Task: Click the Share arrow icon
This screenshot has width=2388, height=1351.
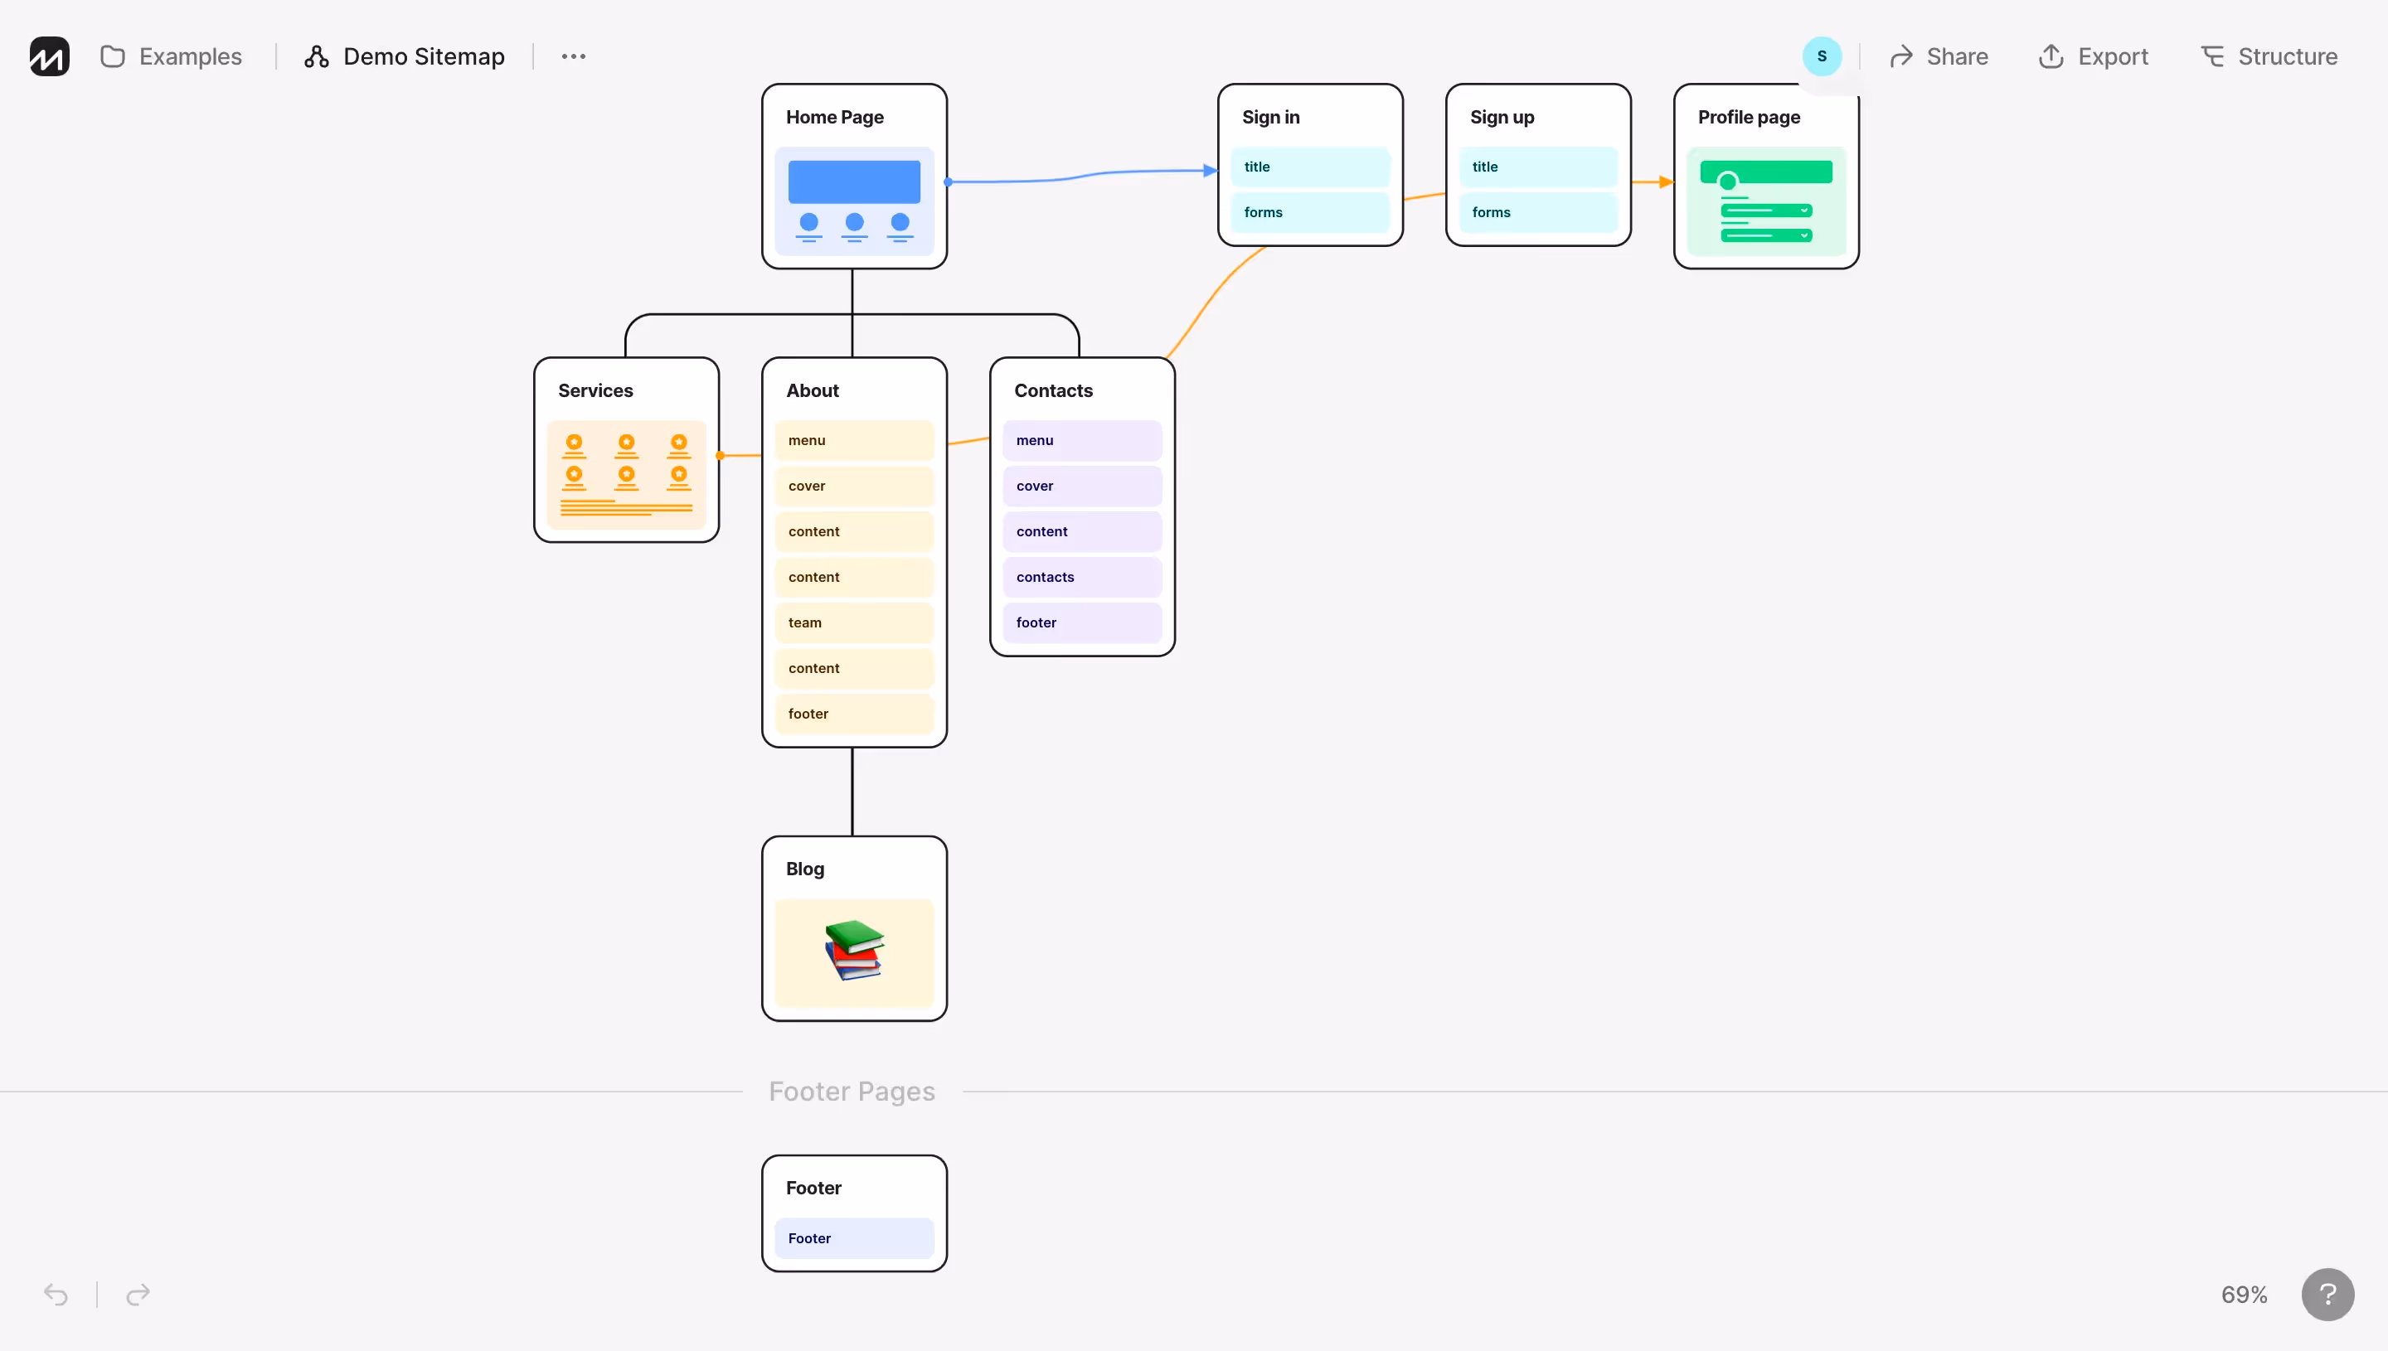Action: coord(1901,56)
